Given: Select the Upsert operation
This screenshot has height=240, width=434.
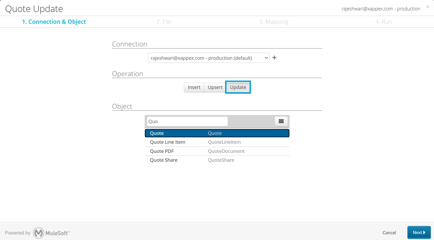Looking at the screenshot, I should [215, 87].
